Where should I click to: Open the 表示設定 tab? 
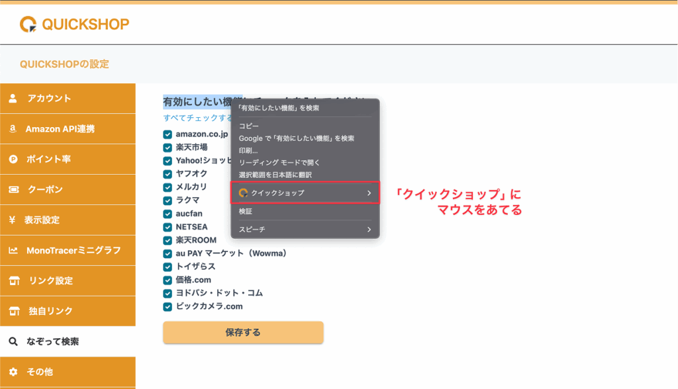68,220
